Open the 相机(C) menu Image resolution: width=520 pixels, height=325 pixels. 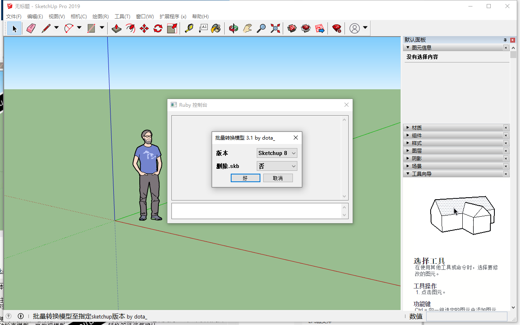pos(78,17)
